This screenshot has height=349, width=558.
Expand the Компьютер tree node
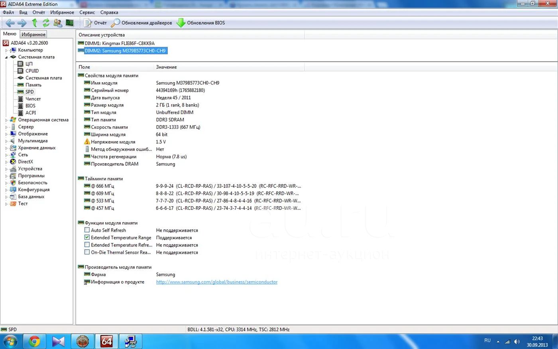tap(6, 51)
